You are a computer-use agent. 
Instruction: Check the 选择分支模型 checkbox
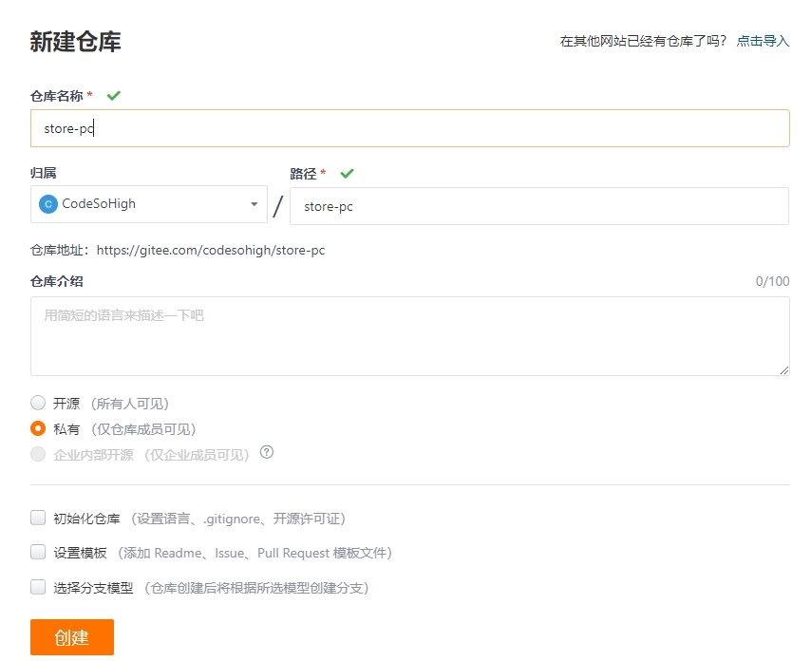38,587
